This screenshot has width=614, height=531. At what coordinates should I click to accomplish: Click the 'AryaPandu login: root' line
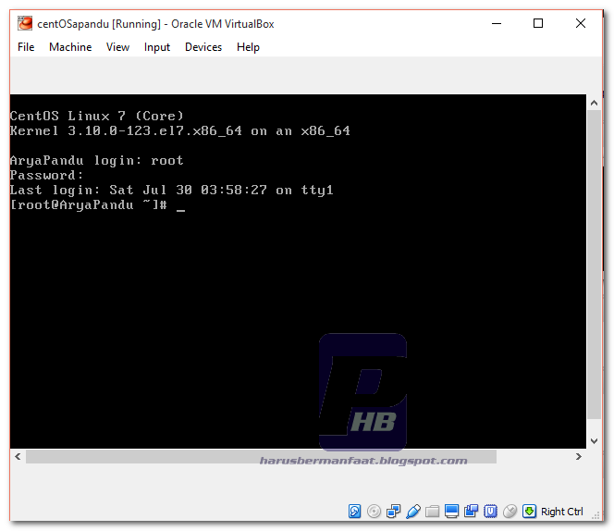(97, 161)
